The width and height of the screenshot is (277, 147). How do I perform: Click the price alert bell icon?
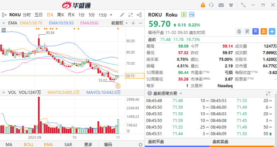tap(239, 32)
